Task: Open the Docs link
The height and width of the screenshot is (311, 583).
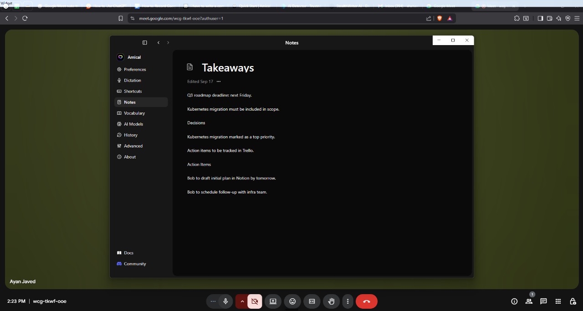Action: tap(128, 253)
